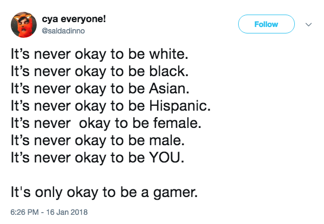324x224 pixels.
Task: Click the capitalized word 'YOU'
Action: (x=165, y=158)
